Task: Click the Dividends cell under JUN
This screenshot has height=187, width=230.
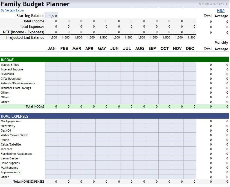Action: click(114, 74)
